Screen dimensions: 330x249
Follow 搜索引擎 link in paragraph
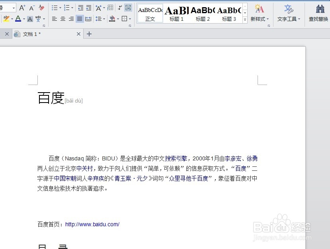coord(176,158)
